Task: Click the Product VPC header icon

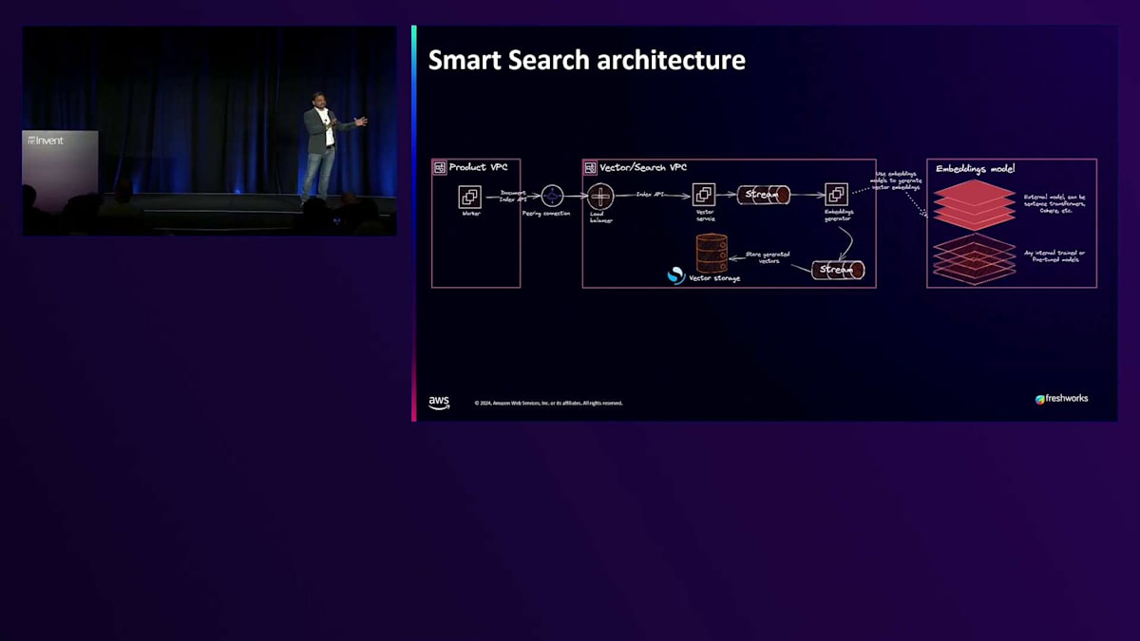Action: pos(440,168)
